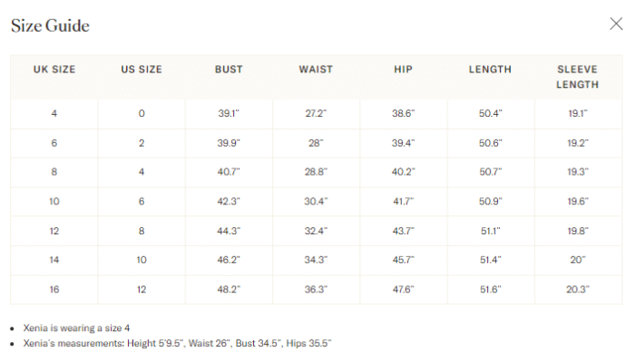
Task: Select UK size 16 row cell
Action: click(x=54, y=290)
